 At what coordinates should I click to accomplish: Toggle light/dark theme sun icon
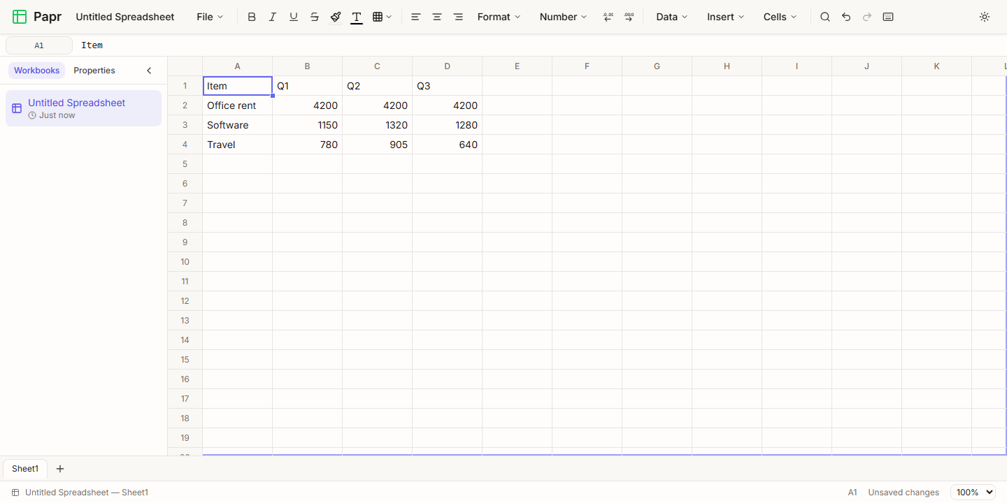tap(985, 17)
